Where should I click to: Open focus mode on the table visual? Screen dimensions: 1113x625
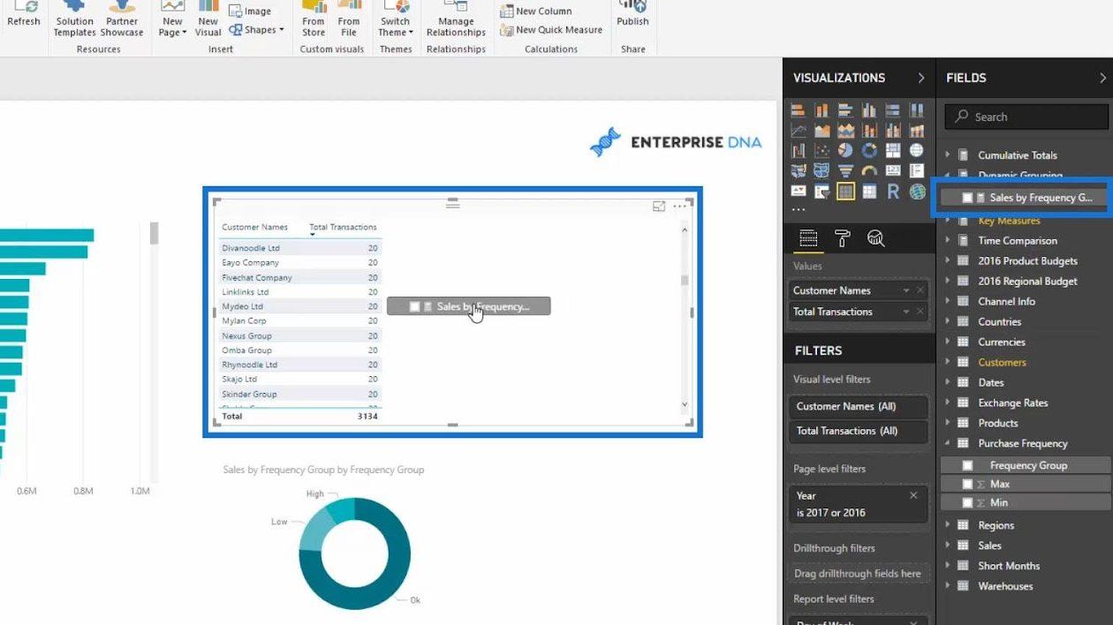click(659, 207)
